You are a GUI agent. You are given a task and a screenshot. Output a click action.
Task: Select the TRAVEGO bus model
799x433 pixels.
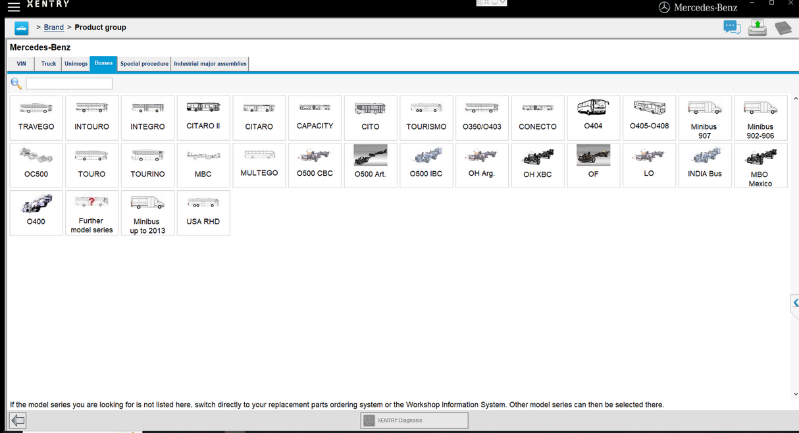[x=36, y=118]
